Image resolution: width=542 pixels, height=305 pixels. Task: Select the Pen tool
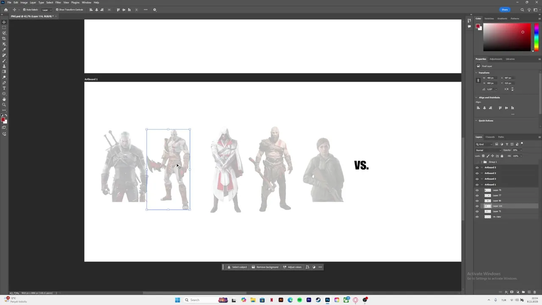[x=4, y=83]
